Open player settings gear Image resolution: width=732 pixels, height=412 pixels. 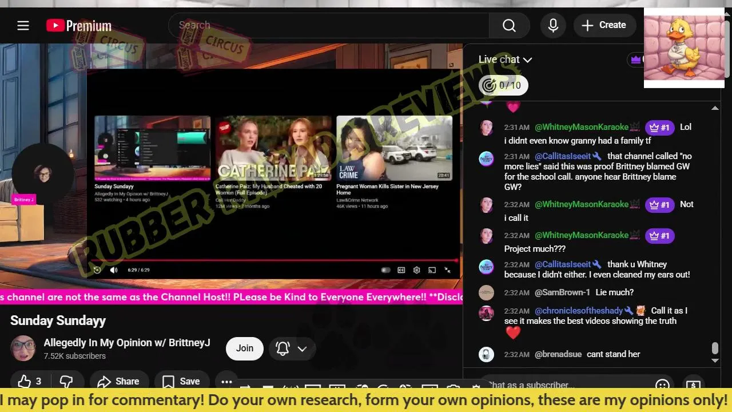click(x=417, y=270)
